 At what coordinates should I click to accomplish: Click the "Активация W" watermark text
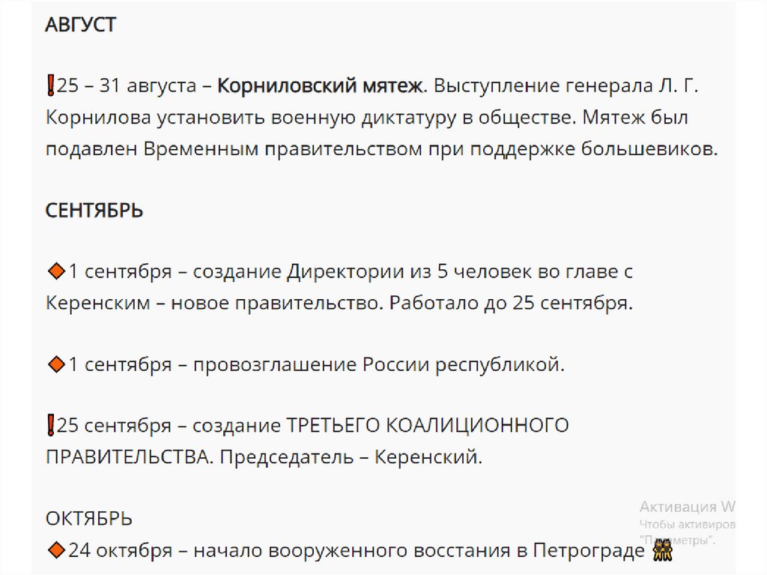pos(687,506)
